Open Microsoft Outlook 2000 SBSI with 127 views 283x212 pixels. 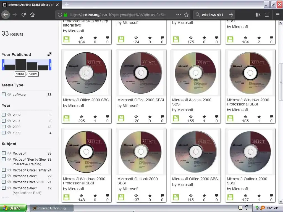[247, 181]
